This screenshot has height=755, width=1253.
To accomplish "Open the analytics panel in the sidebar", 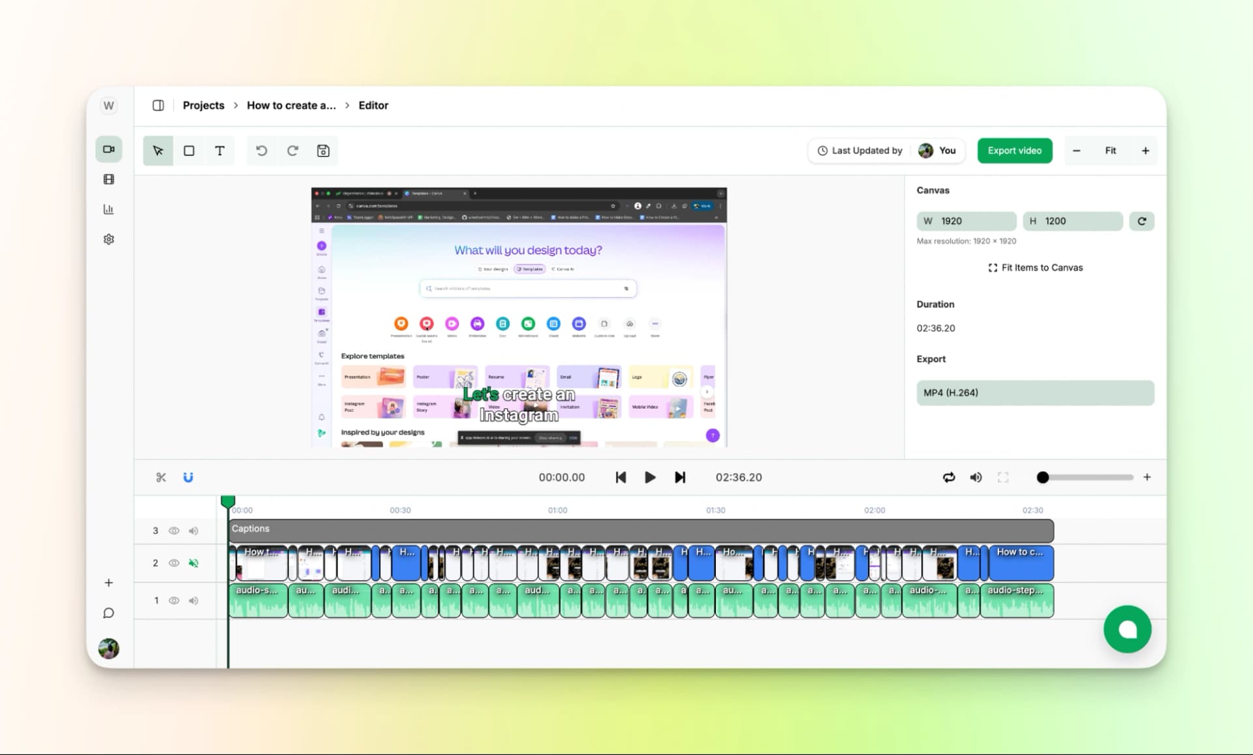I will [108, 209].
